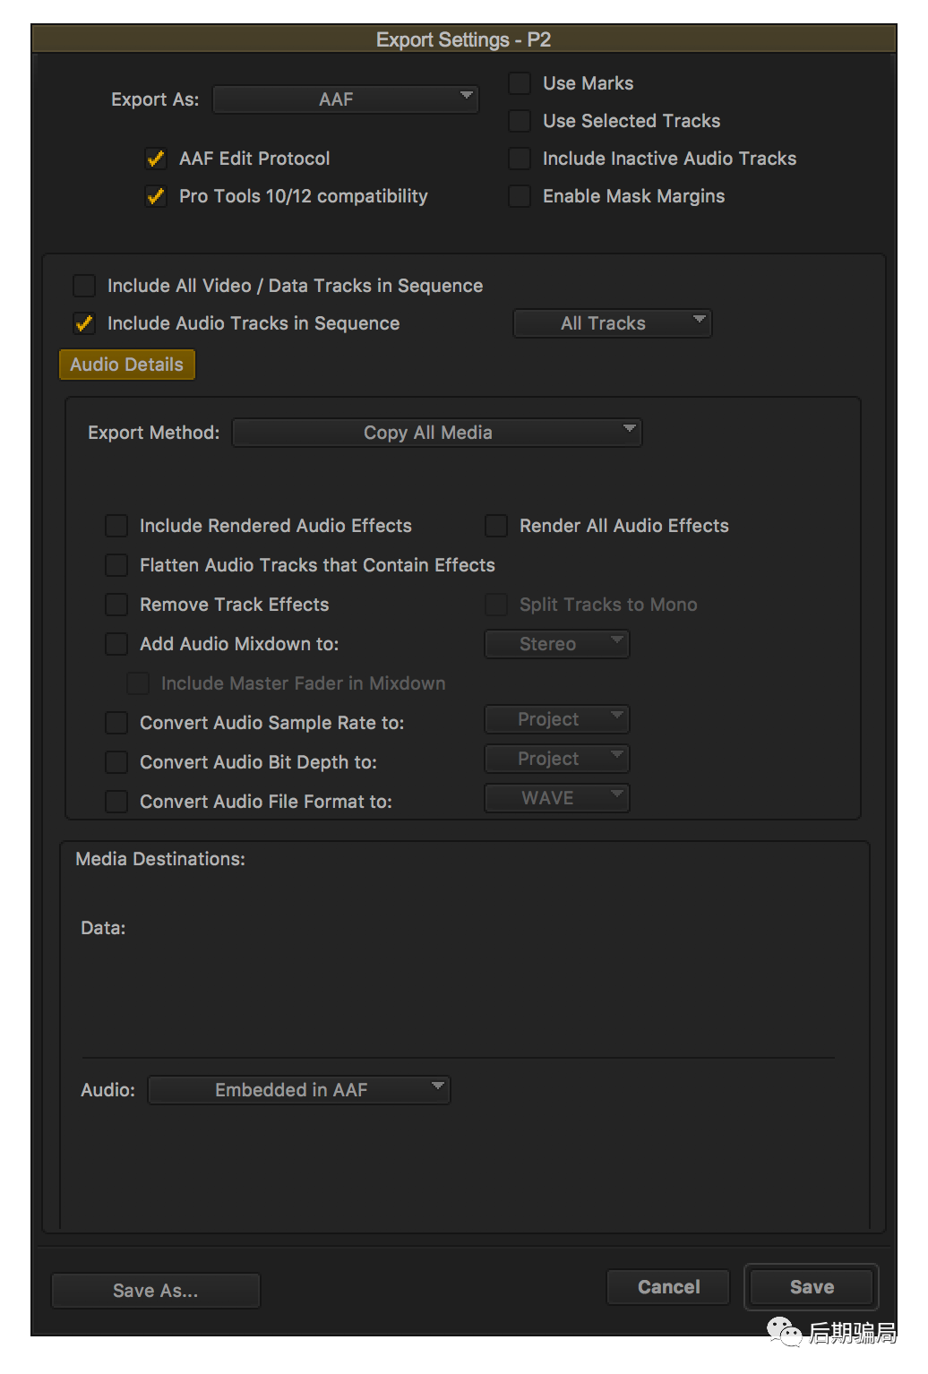928x1374 pixels.
Task: Disable Pro Tools 10/12 compatibility checkbox
Action: click(x=156, y=196)
